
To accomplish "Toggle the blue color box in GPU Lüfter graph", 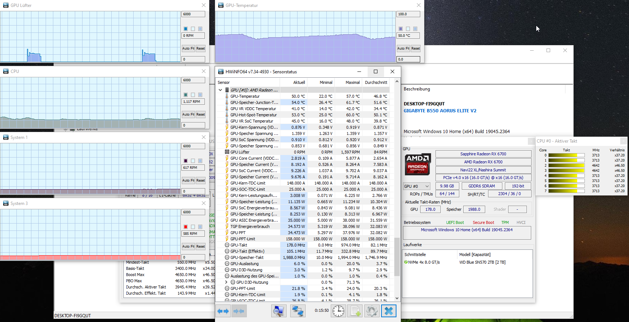I will click(x=185, y=29).
